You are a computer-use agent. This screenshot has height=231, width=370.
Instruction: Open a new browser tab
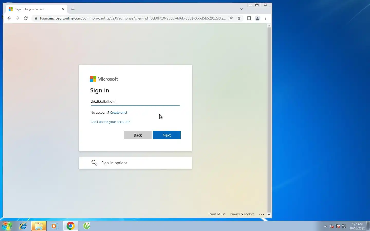(73, 9)
